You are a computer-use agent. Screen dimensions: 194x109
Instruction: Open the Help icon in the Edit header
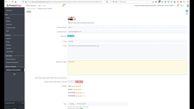(x=187, y=11)
